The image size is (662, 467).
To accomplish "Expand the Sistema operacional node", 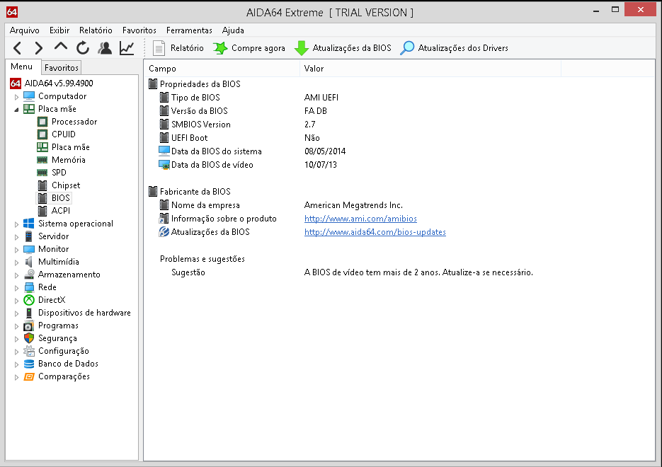I will [16, 224].
